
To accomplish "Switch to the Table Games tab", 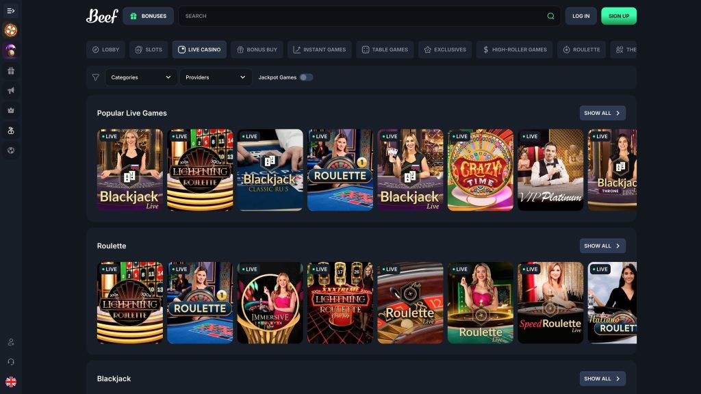I will [385, 49].
